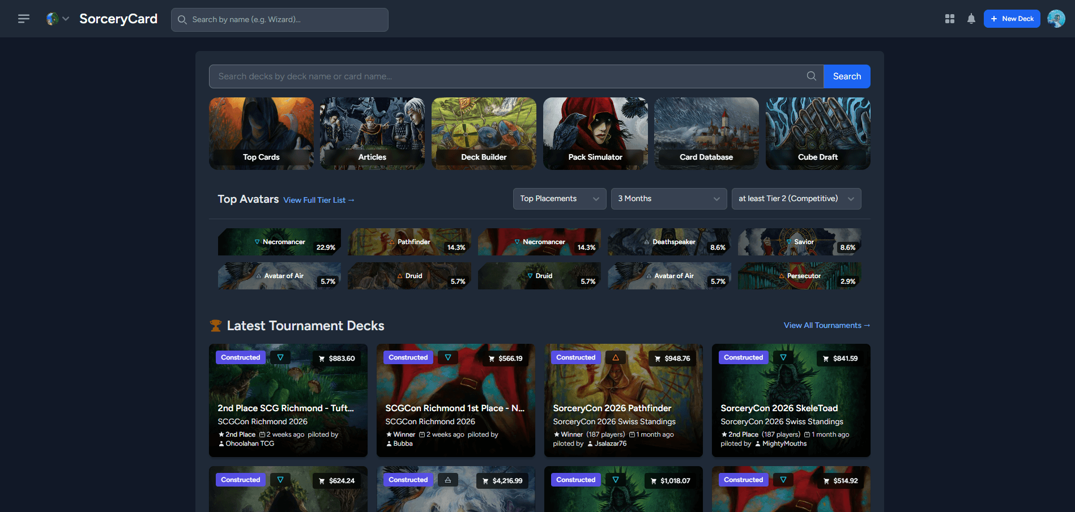The image size is (1075, 512).
Task: Click the air element icon on the $4,216.99 deck
Action: coord(447,479)
